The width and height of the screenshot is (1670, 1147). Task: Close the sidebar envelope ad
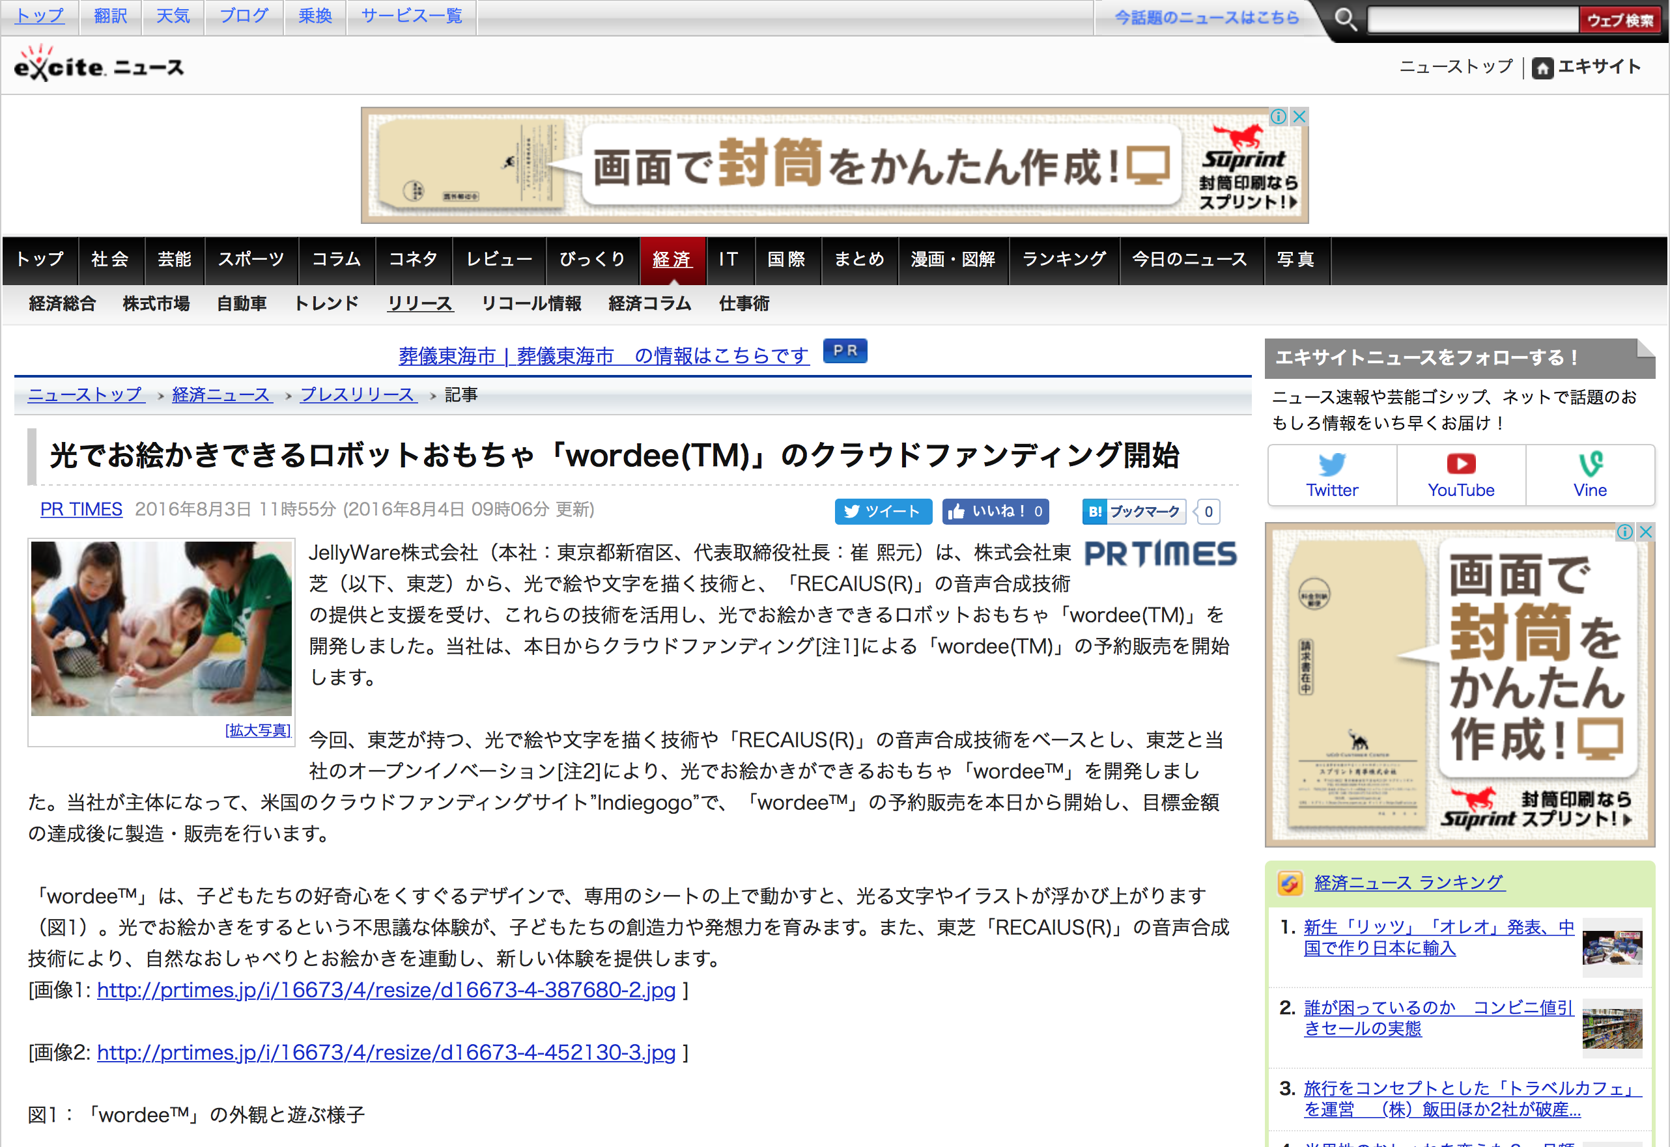1645,532
